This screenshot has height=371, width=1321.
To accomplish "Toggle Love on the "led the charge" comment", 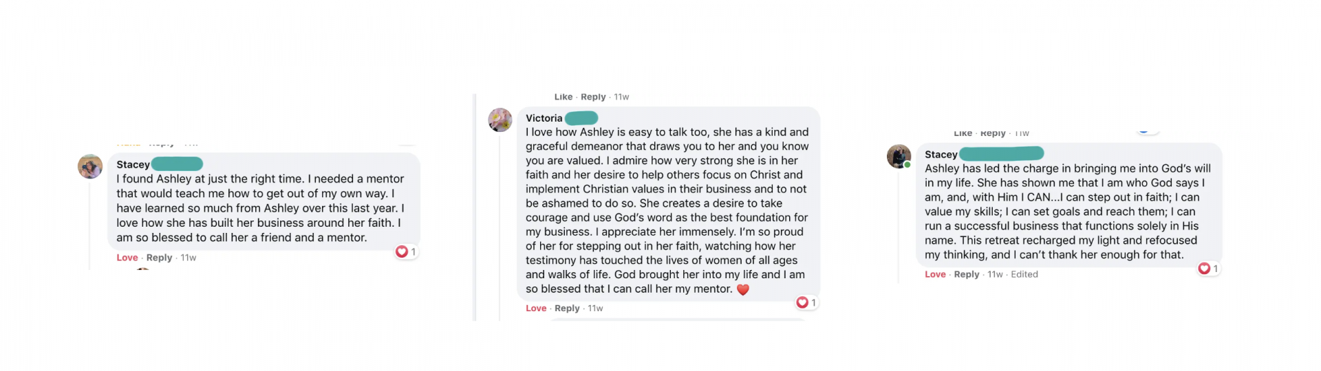I will [935, 274].
